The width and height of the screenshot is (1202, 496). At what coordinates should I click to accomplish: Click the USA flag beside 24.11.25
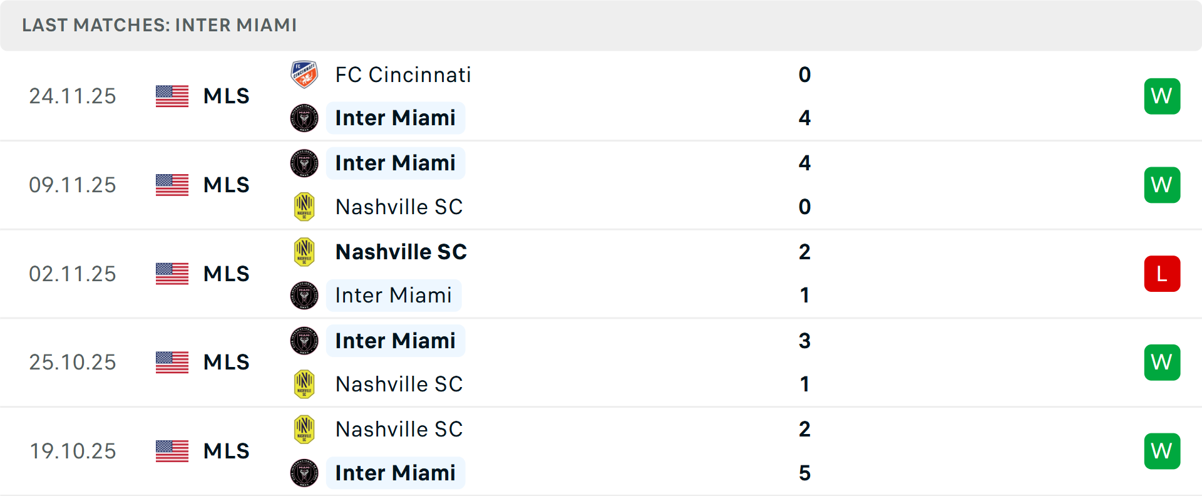tap(172, 96)
